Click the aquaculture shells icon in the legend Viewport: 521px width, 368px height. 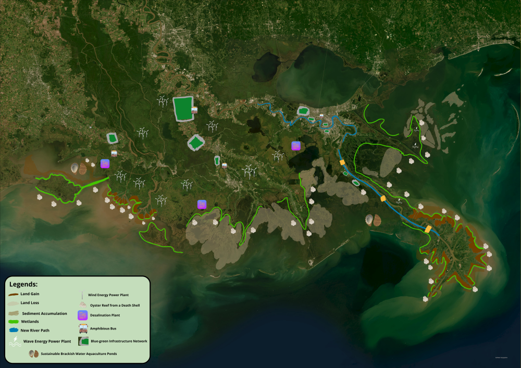click(x=34, y=354)
